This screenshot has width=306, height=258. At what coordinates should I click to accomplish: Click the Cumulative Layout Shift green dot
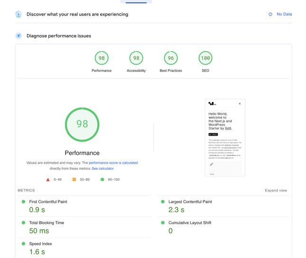coord(163,223)
